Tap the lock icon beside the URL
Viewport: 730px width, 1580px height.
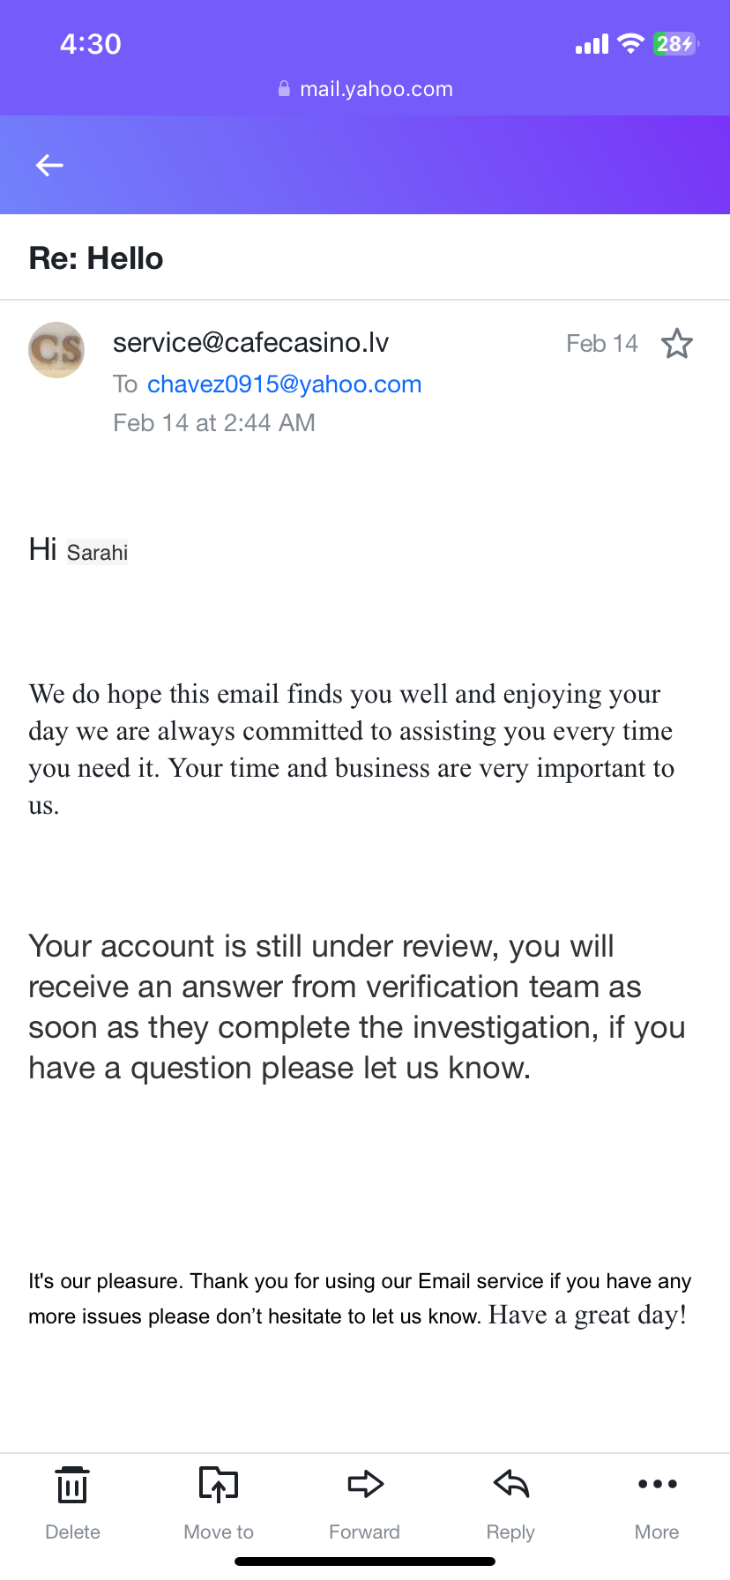coord(284,89)
